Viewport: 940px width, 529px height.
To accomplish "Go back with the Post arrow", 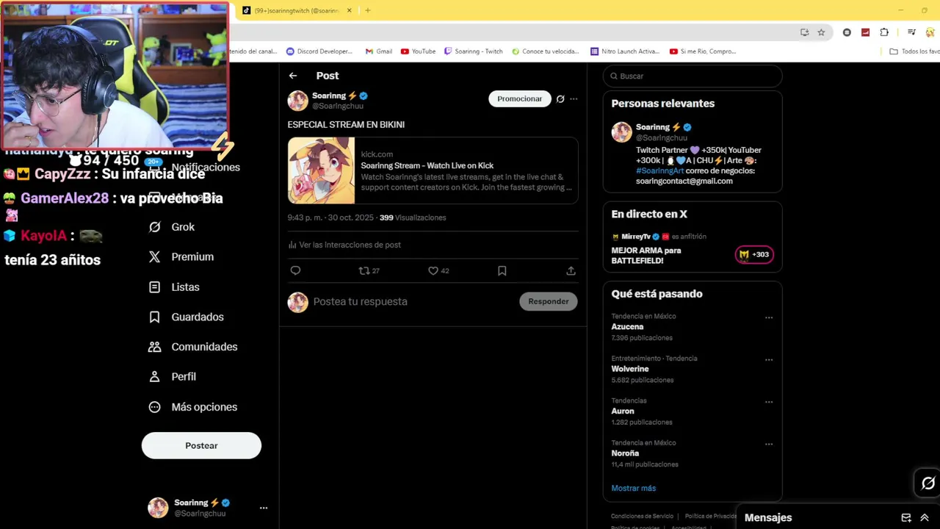I will click(x=293, y=76).
